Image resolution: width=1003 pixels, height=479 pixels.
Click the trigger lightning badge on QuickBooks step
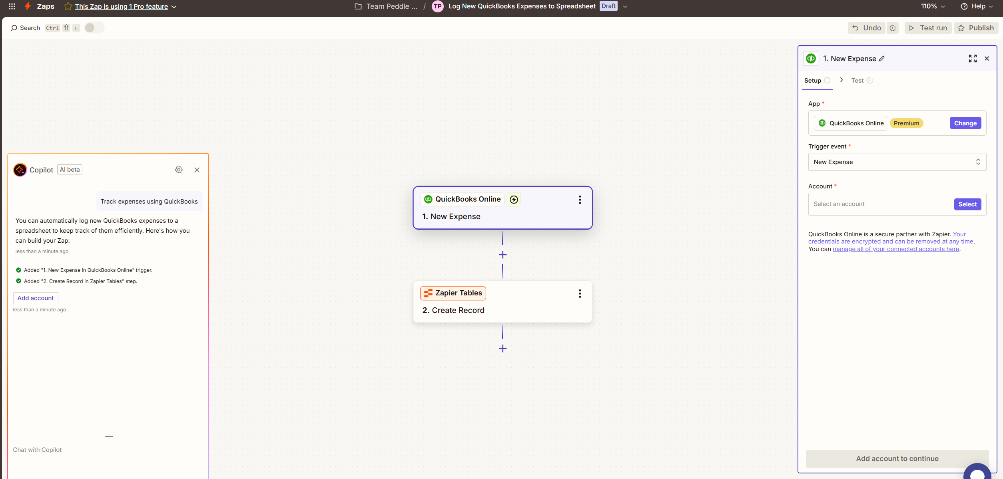(x=514, y=199)
